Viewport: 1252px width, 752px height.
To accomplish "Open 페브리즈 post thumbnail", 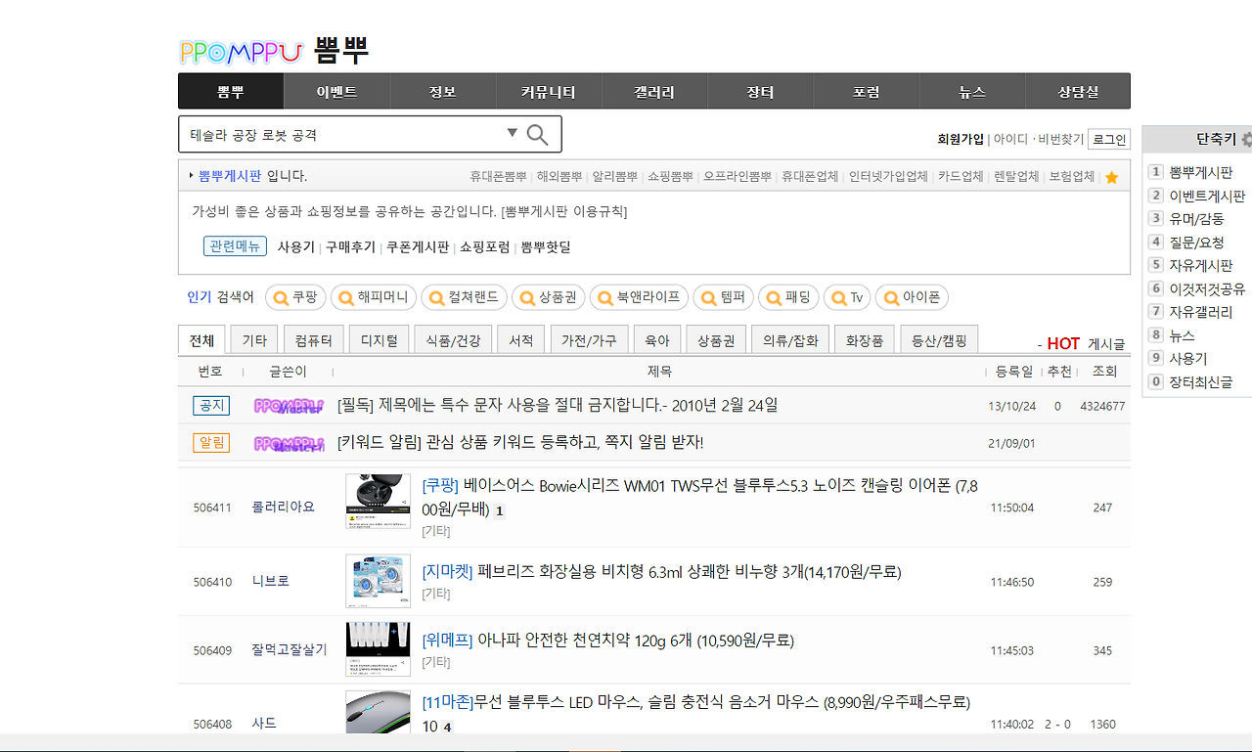I will (378, 581).
